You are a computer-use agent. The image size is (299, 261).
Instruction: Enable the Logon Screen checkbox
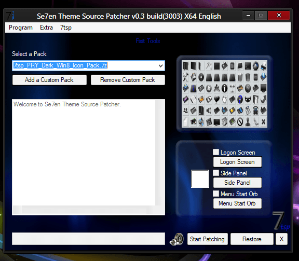coord(216,152)
